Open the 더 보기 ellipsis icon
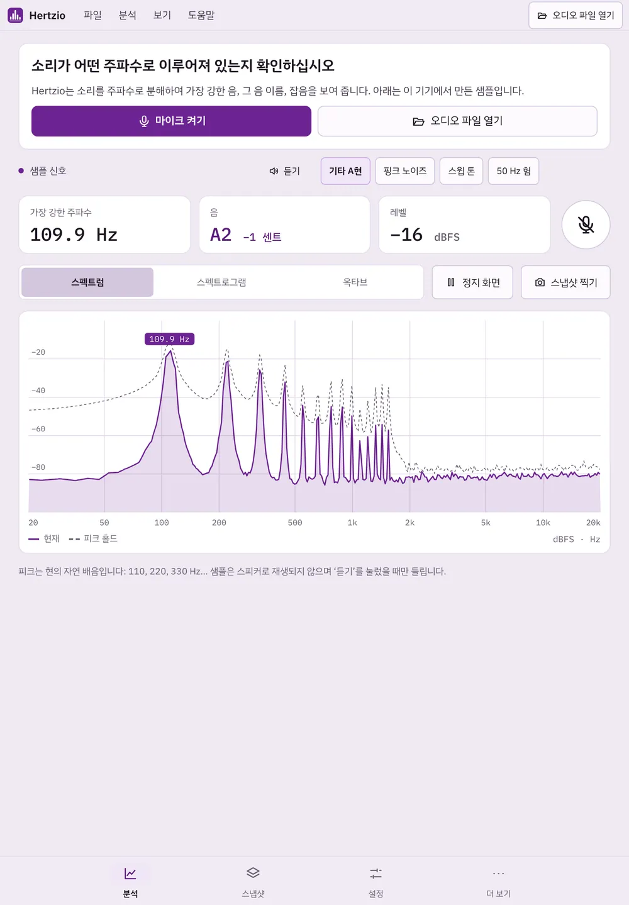 (498, 873)
